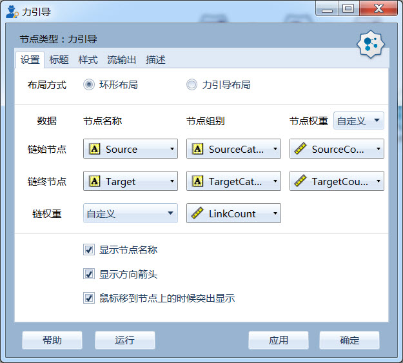Click the string-type icon in Target dropdown
Screen dimensions: 403x363
click(94, 181)
